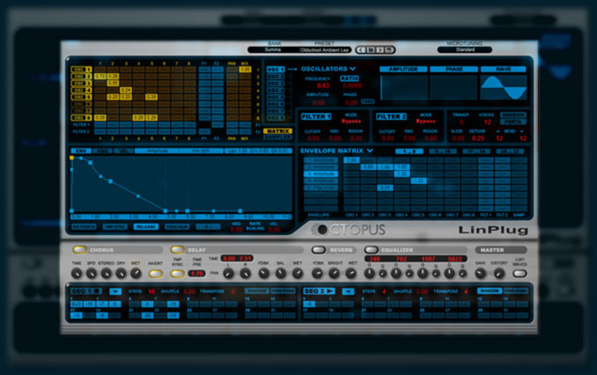Adjust the reverb Bright knob

pyautogui.click(x=334, y=273)
